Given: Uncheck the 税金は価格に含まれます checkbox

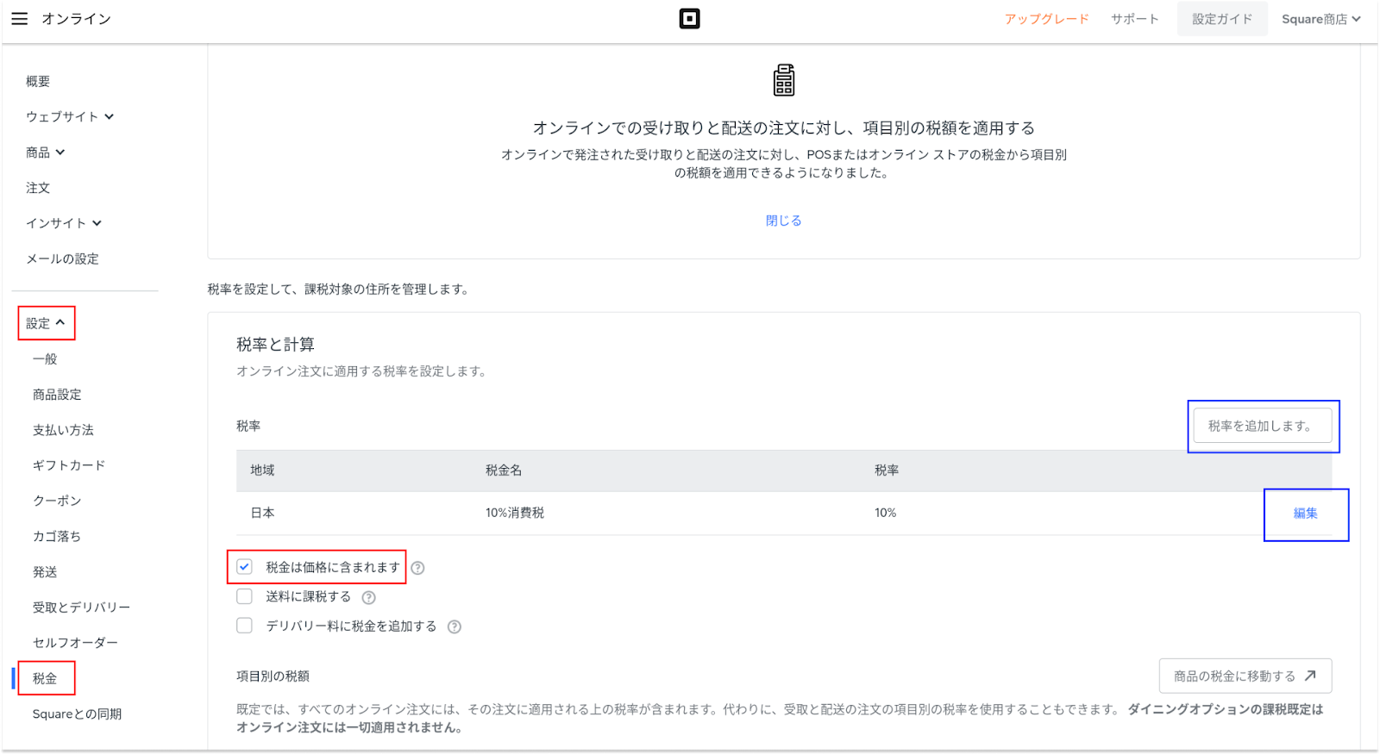Looking at the screenshot, I should pyautogui.click(x=245, y=567).
